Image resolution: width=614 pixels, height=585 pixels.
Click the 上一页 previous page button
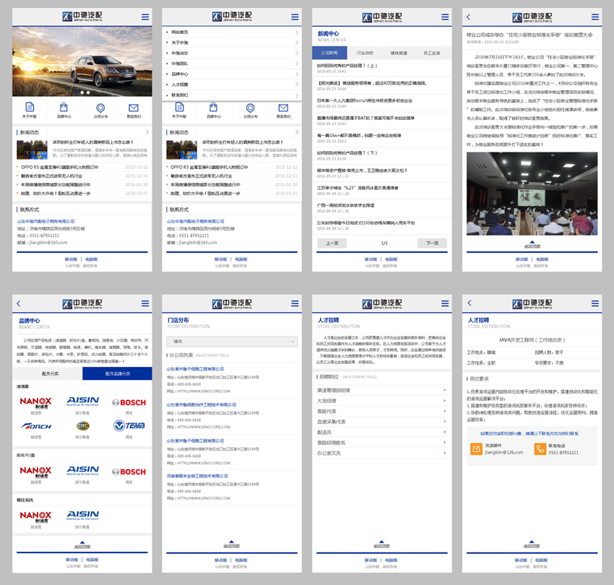[332, 243]
